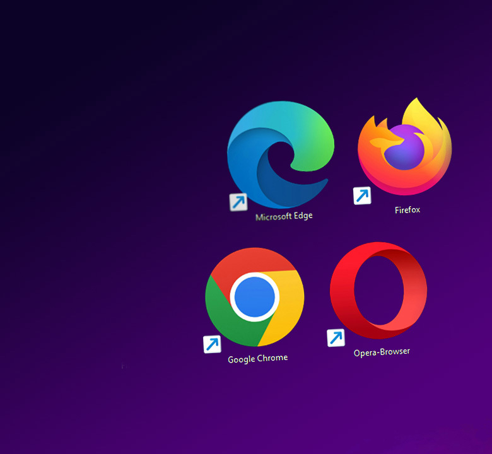Select the Google Chrome desktop icon

tap(255, 297)
